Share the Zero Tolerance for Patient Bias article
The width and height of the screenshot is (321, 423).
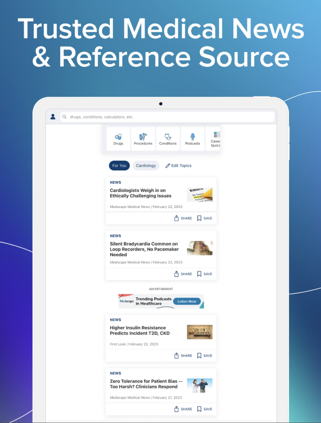click(x=183, y=409)
